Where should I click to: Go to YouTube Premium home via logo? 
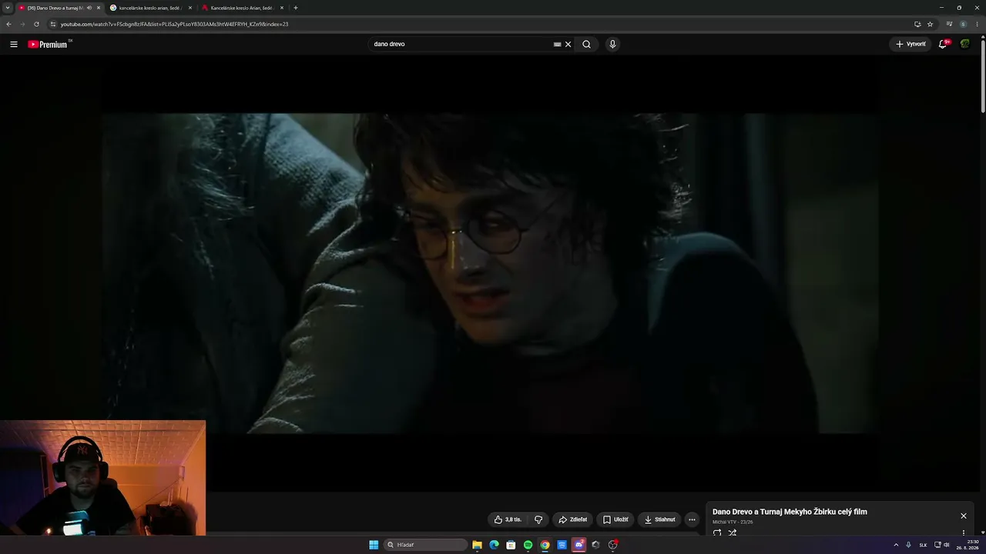48,44
